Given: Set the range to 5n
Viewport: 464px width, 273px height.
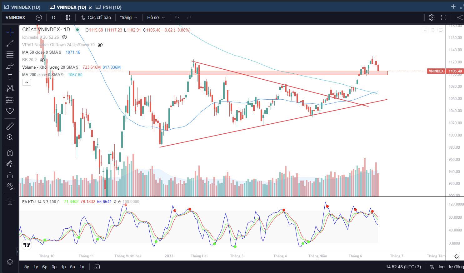Looking at the screenshot, I should pyautogui.click(x=72, y=267).
